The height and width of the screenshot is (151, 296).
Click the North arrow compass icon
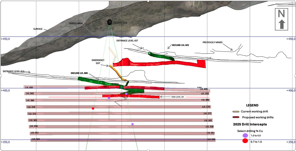point(282,19)
